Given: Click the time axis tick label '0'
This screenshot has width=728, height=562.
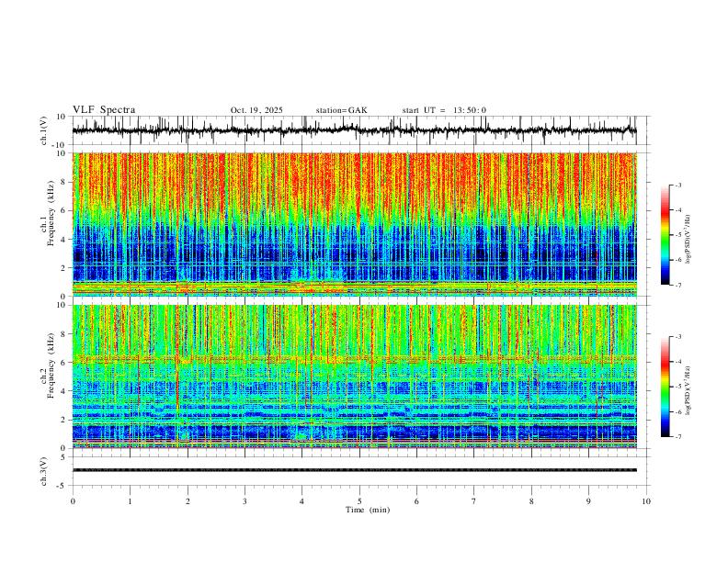Looking at the screenshot, I should point(73,501).
